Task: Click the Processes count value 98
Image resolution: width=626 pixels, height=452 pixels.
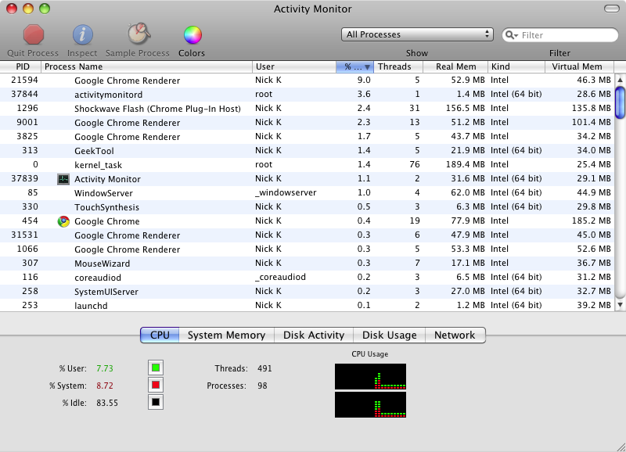Action: [262, 386]
